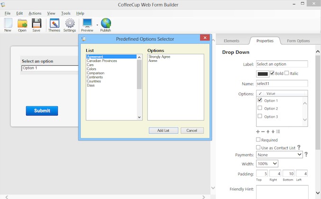Select Canadian Provinces in the List
Screen dimensions: 321x199
tap(102, 61)
